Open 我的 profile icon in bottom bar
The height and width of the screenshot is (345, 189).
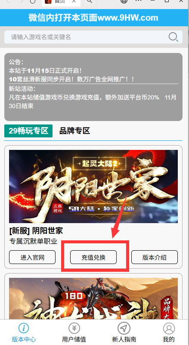pyautogui.click(x=169, y=329)
